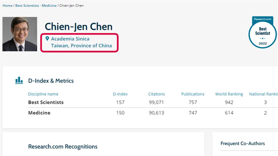
Task: Select the Medicine discipline row label
Action: pos(39,113)
